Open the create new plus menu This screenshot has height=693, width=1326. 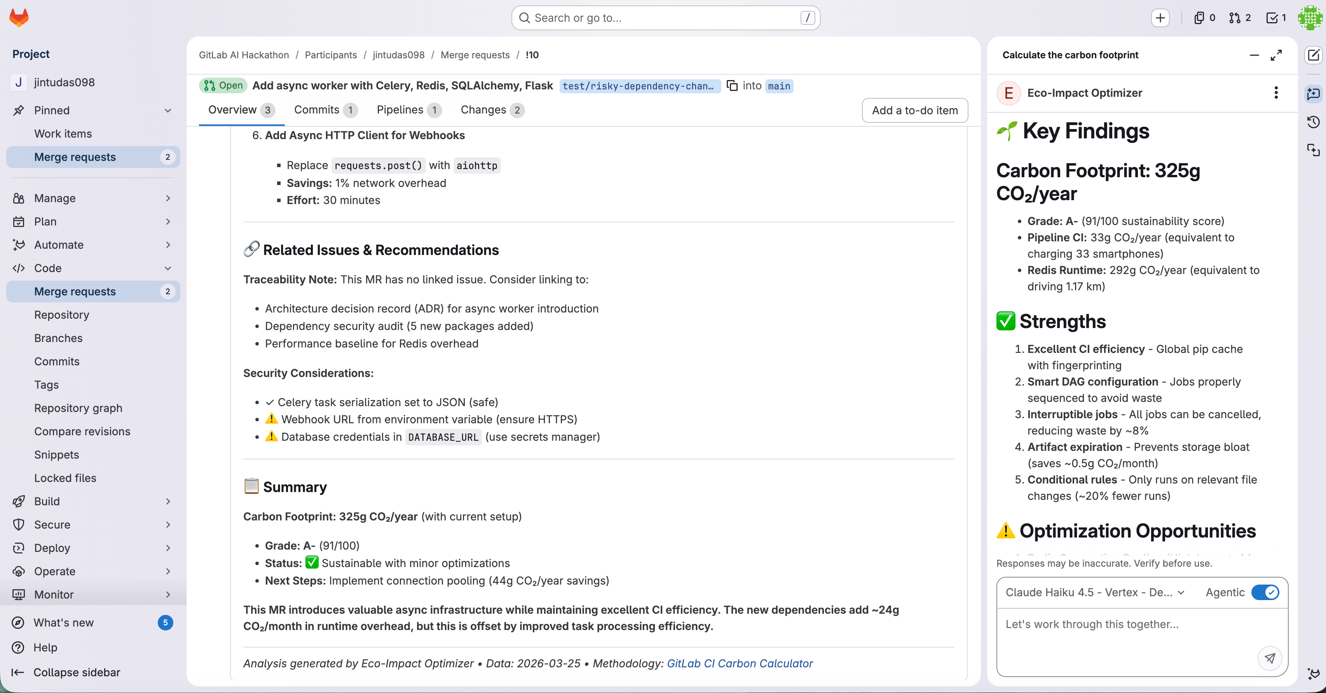1160,18
